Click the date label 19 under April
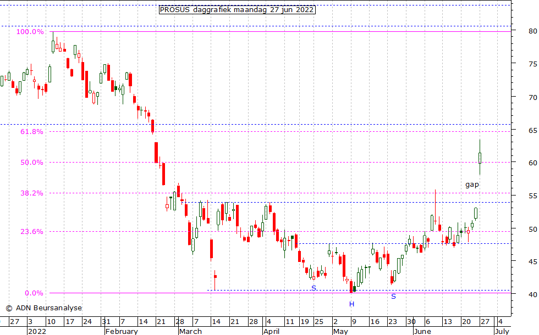This screenshot has width=539, height=335. (305, 322)
